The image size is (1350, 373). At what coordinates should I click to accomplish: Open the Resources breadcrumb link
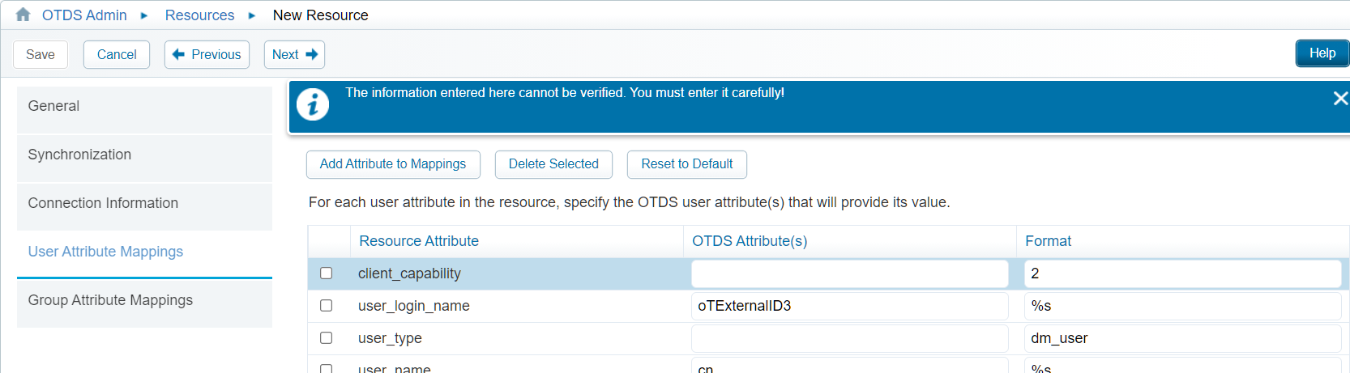tap(199, 15)
